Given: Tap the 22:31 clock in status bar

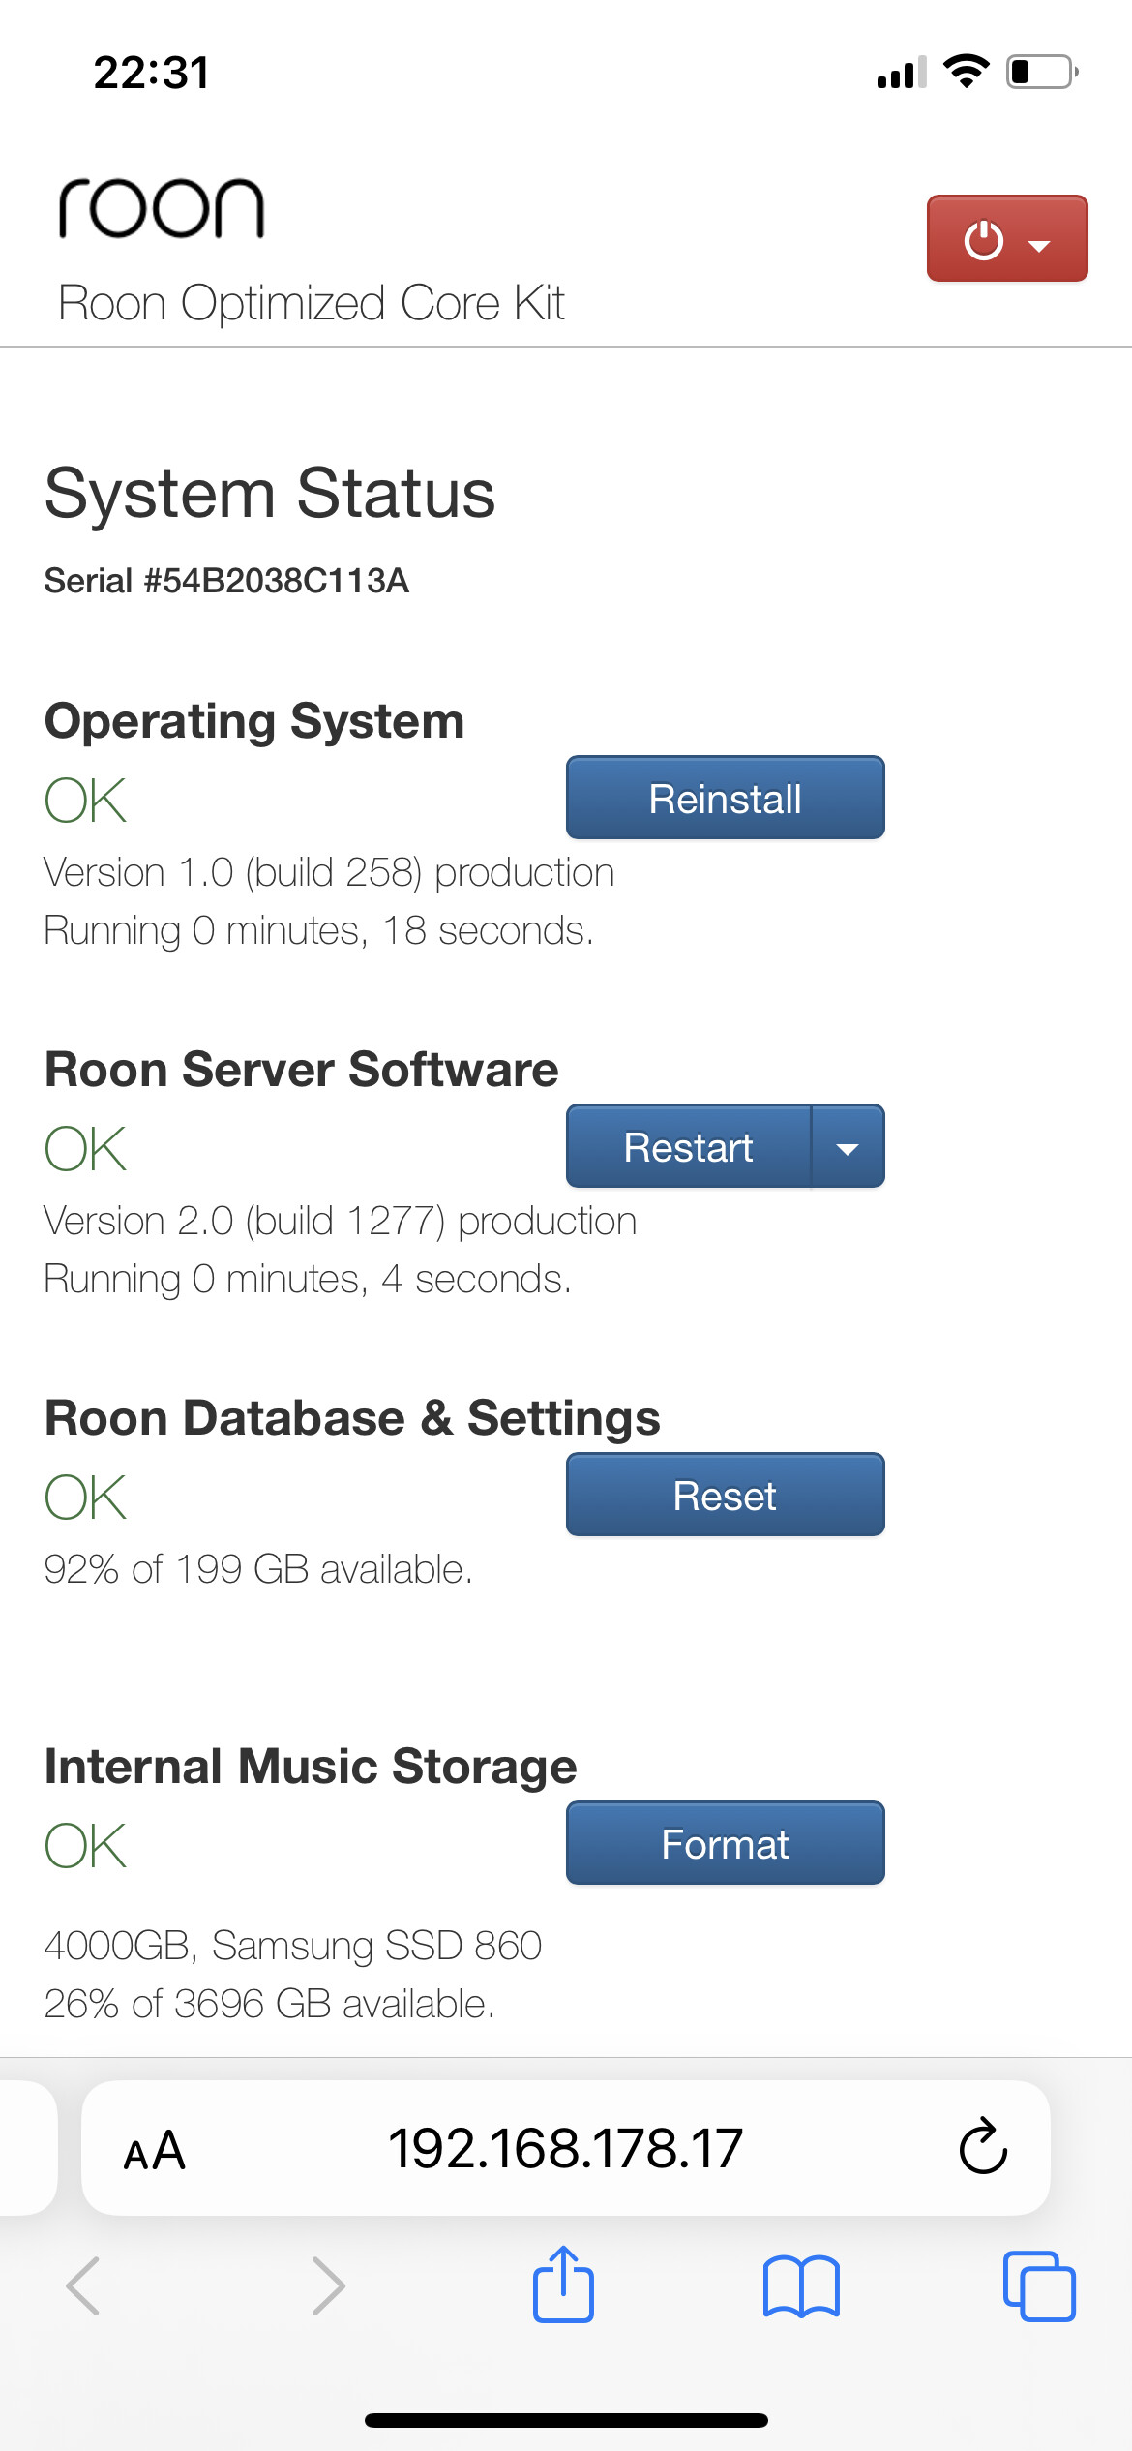Looking at the screenshot, I should [152, 73].
